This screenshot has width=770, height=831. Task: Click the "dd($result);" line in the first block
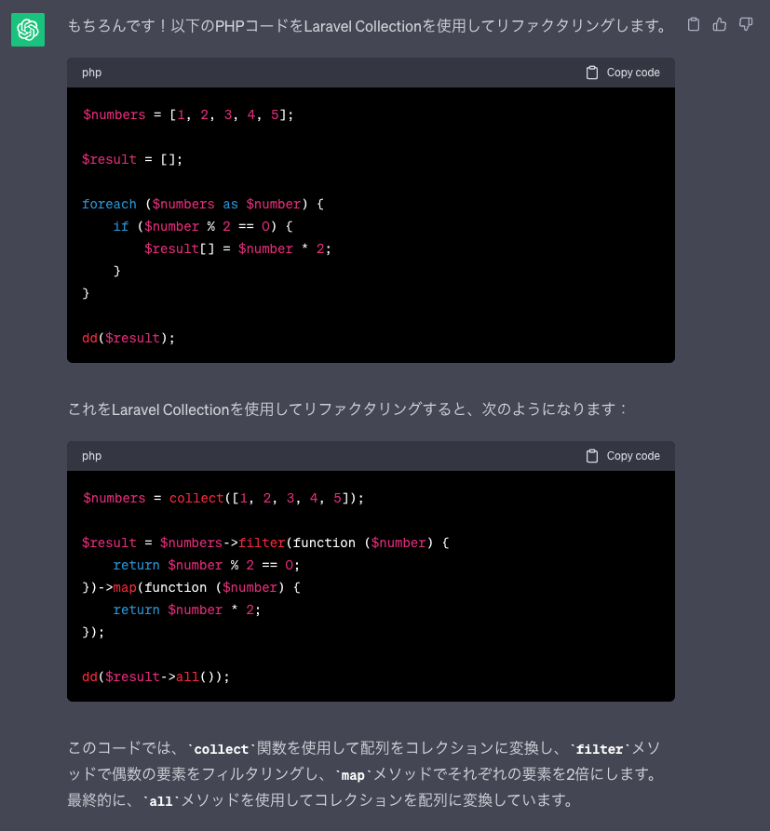pos(128,338)
